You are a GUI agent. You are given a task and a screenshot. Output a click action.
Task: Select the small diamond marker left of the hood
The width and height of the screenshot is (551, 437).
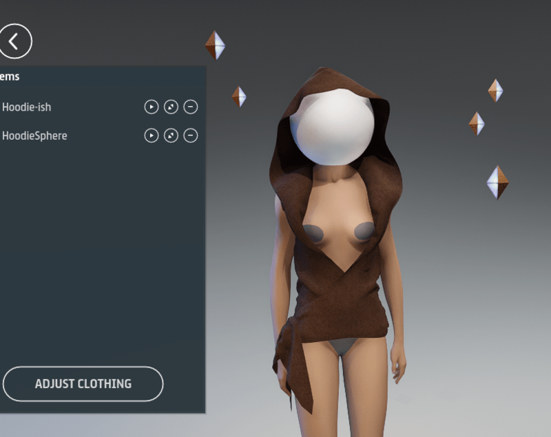[239, 96]
